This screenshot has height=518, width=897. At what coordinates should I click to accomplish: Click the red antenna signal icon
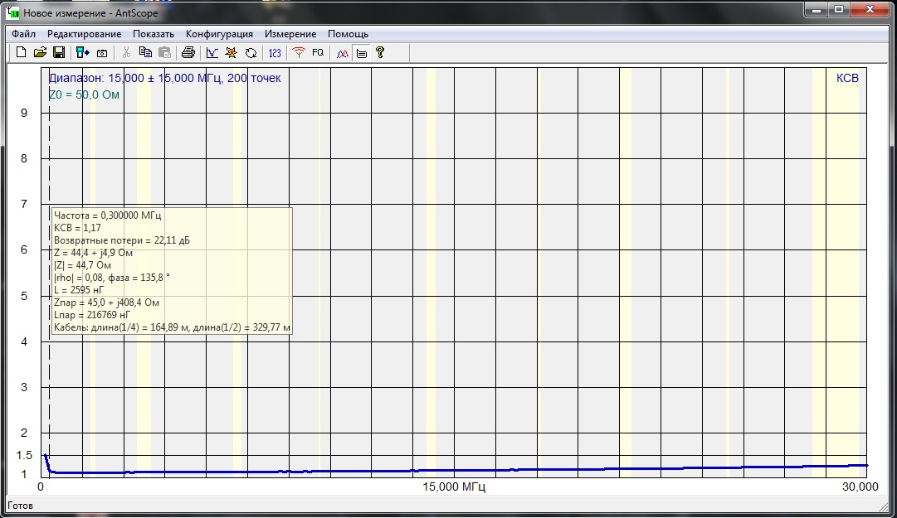299,53
